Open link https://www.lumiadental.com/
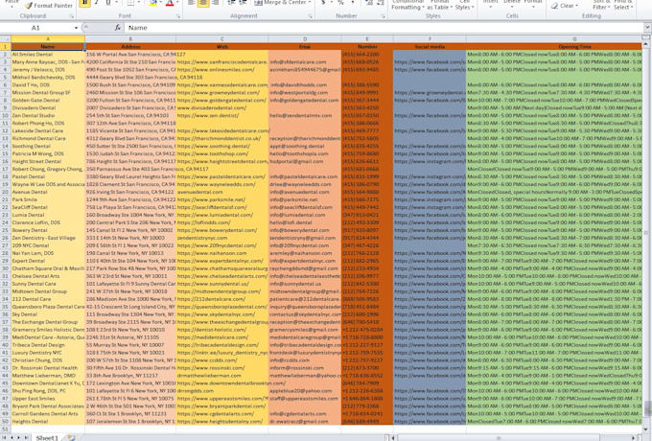 point(215,215)
